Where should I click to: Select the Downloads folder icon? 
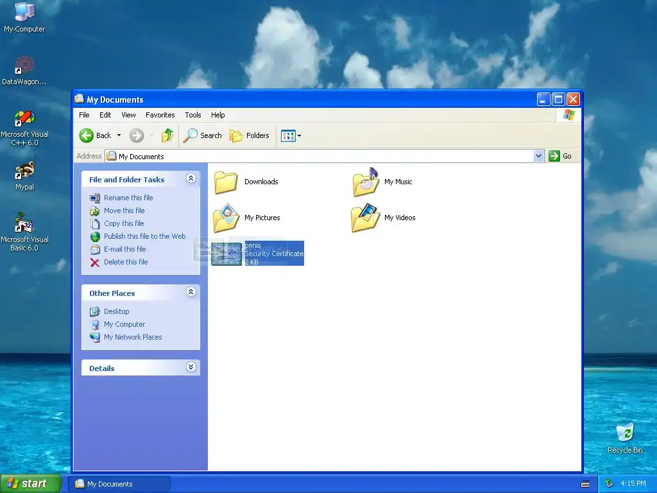coord(226,182)
